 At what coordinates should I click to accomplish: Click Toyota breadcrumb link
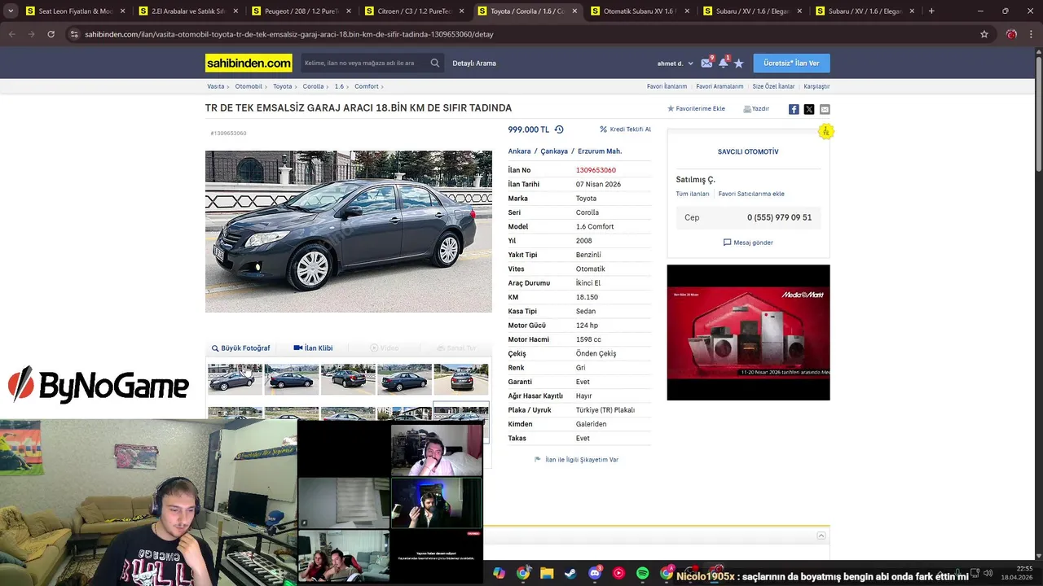(282, 86)
